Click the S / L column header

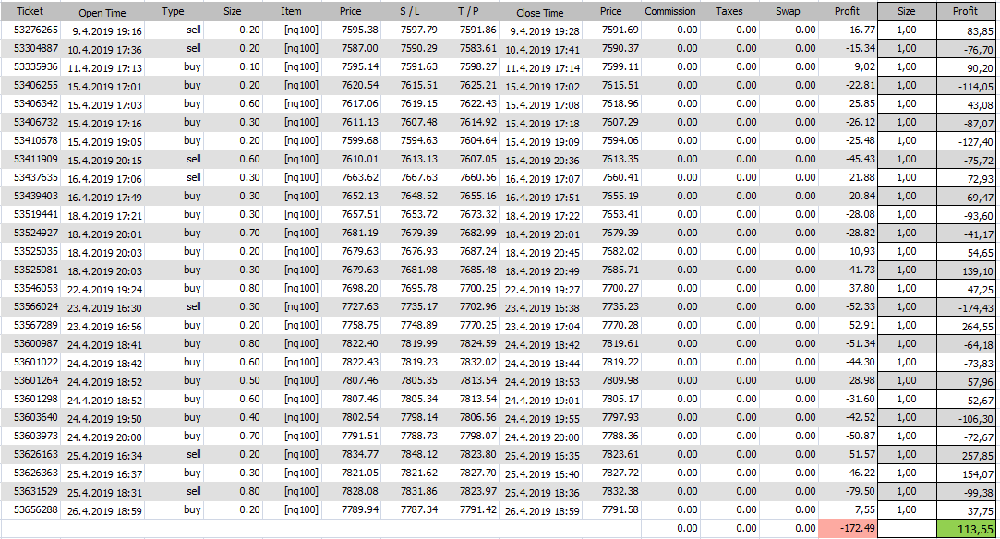point(409,12)
